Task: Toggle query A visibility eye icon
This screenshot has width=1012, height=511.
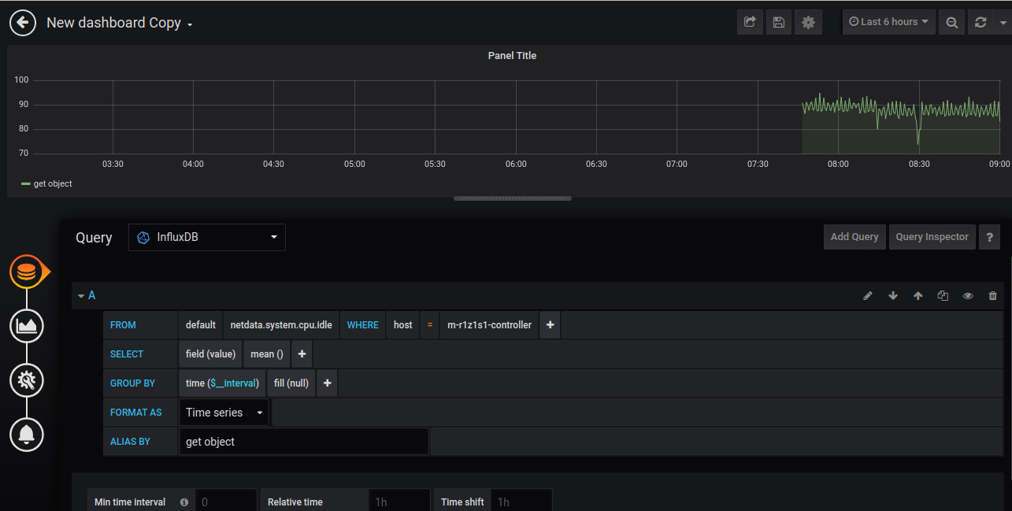Action: [x=968, y=296]
